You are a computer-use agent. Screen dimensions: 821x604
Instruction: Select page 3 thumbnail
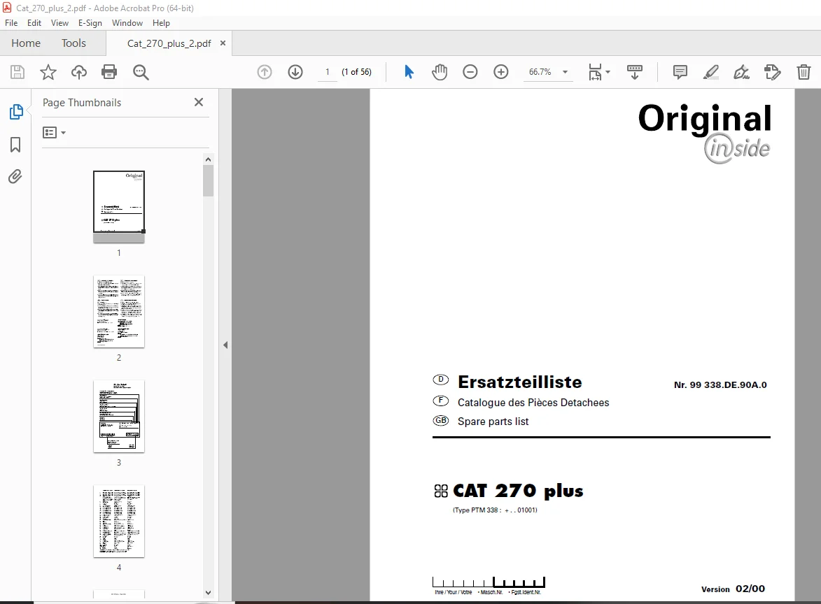[119, 416]
